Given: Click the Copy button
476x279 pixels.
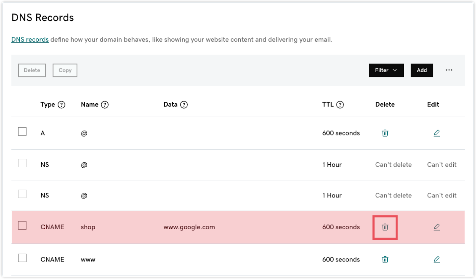Looking at the screenshot, I should 65,70.
